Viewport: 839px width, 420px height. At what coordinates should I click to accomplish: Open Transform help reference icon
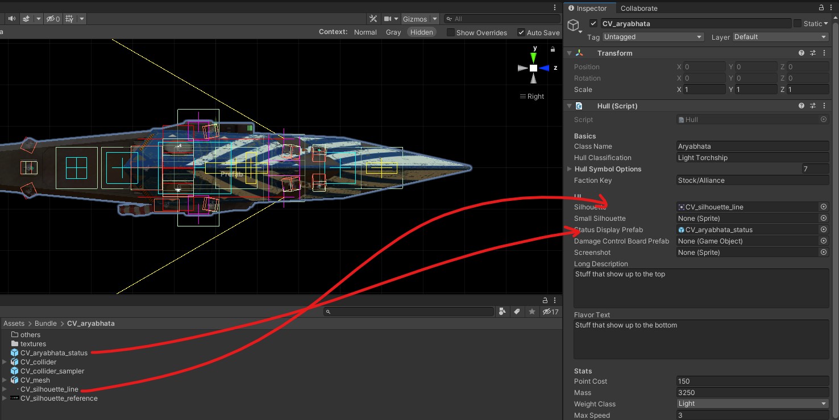[x=801, y=53]
